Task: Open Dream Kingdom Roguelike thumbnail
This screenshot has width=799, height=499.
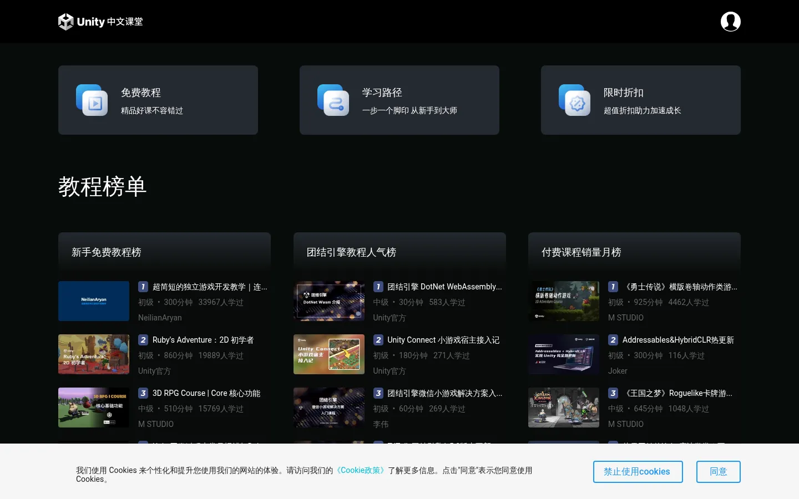Action: click(x=564, y=408)
